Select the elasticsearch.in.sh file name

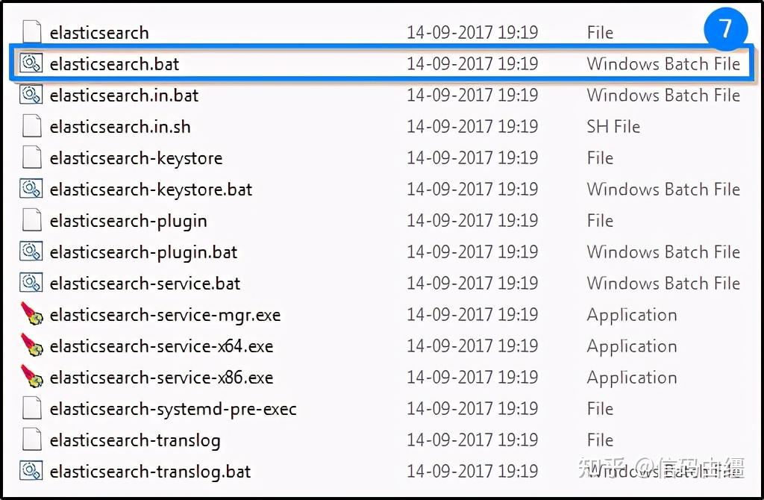(120, 127)
